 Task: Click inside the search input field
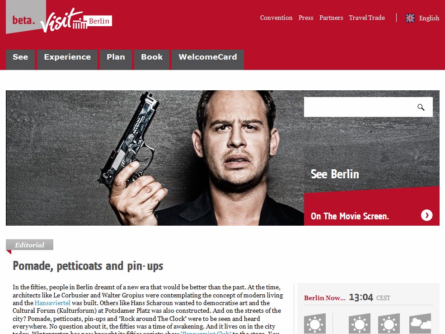tap(359, 107)
